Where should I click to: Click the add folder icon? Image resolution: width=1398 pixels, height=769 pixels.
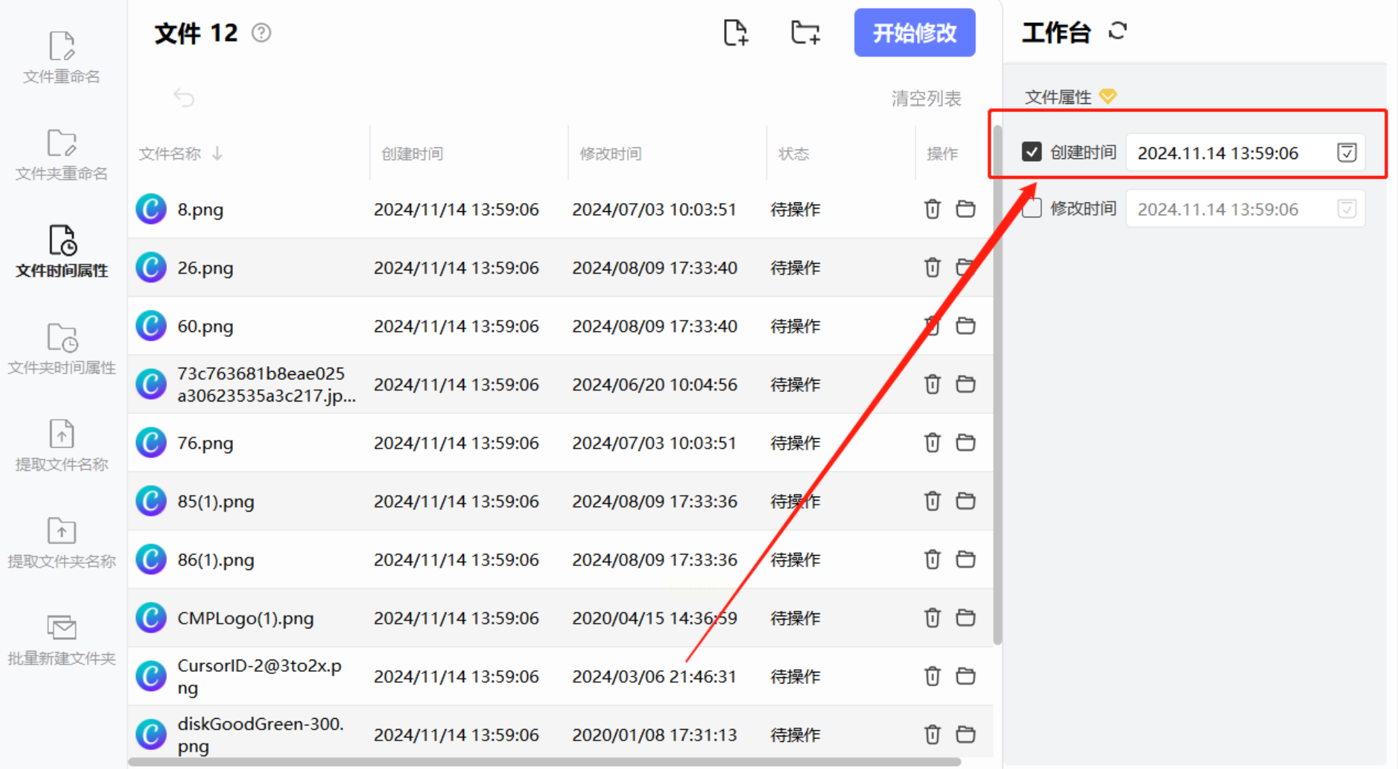[806, 33]
